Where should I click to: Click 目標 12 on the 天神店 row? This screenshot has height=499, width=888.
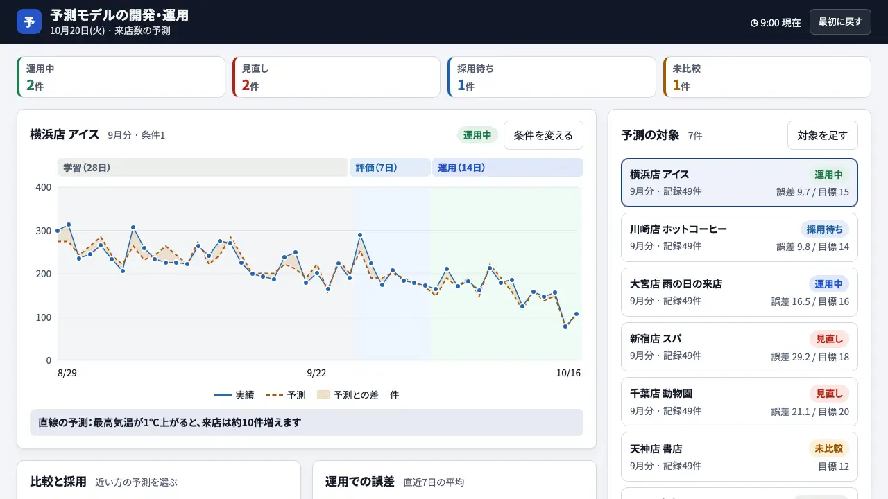pos(833,466)
